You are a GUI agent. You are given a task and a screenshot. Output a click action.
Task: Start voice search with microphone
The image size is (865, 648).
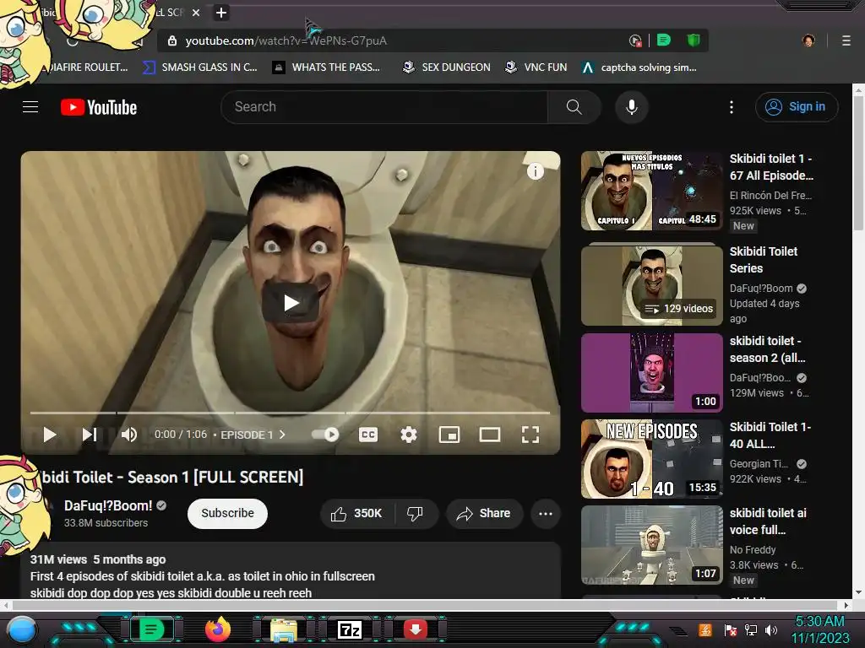632,107
